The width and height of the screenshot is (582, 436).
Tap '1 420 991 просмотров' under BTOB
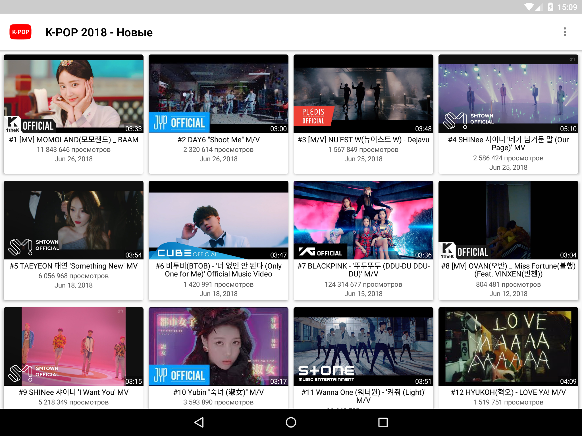tap(219, 284)
